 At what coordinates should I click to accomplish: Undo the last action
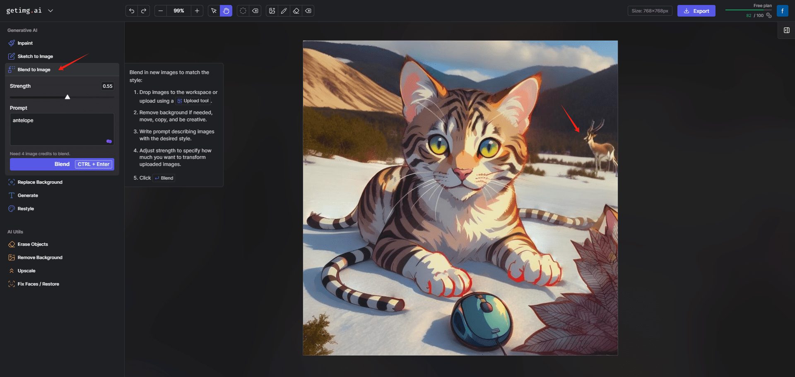[x=132, y=11]
